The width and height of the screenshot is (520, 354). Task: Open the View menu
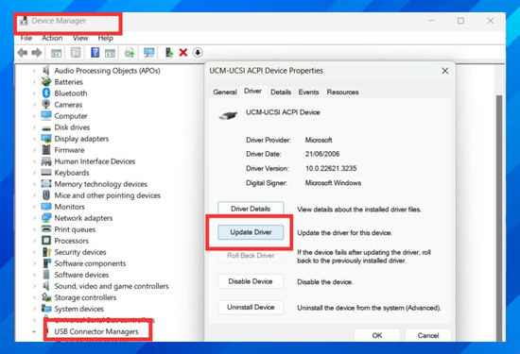pos(80,38)
